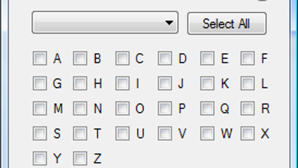Select the D checkbox

pyautogui.click(x=165, y=58)
